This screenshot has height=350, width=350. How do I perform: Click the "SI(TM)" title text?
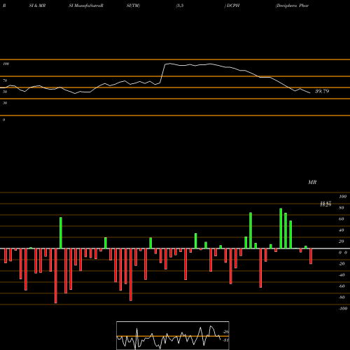[x=133, y=6]
